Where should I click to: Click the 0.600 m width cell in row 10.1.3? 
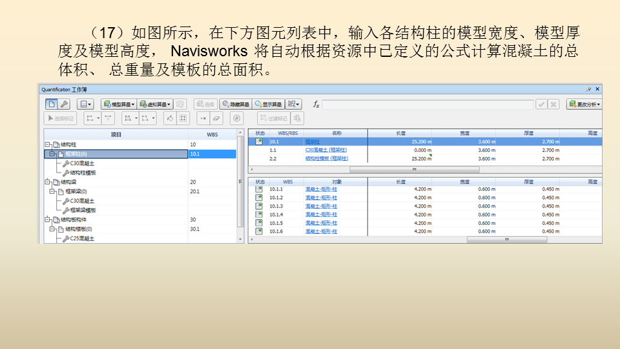464,206
